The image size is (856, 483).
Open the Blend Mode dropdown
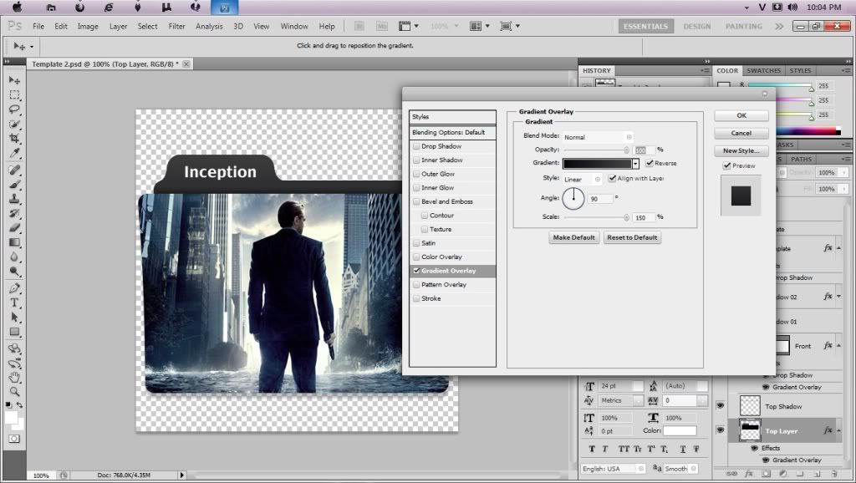tap(598, 137)
